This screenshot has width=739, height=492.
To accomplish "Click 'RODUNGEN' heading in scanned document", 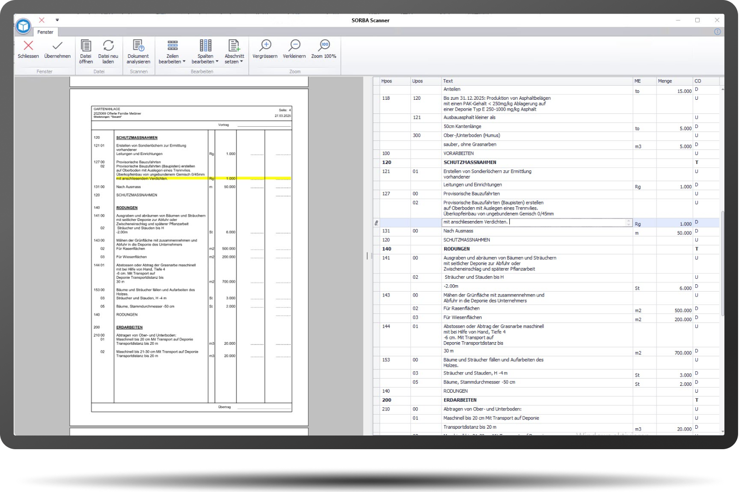I will tap(127, 208).
